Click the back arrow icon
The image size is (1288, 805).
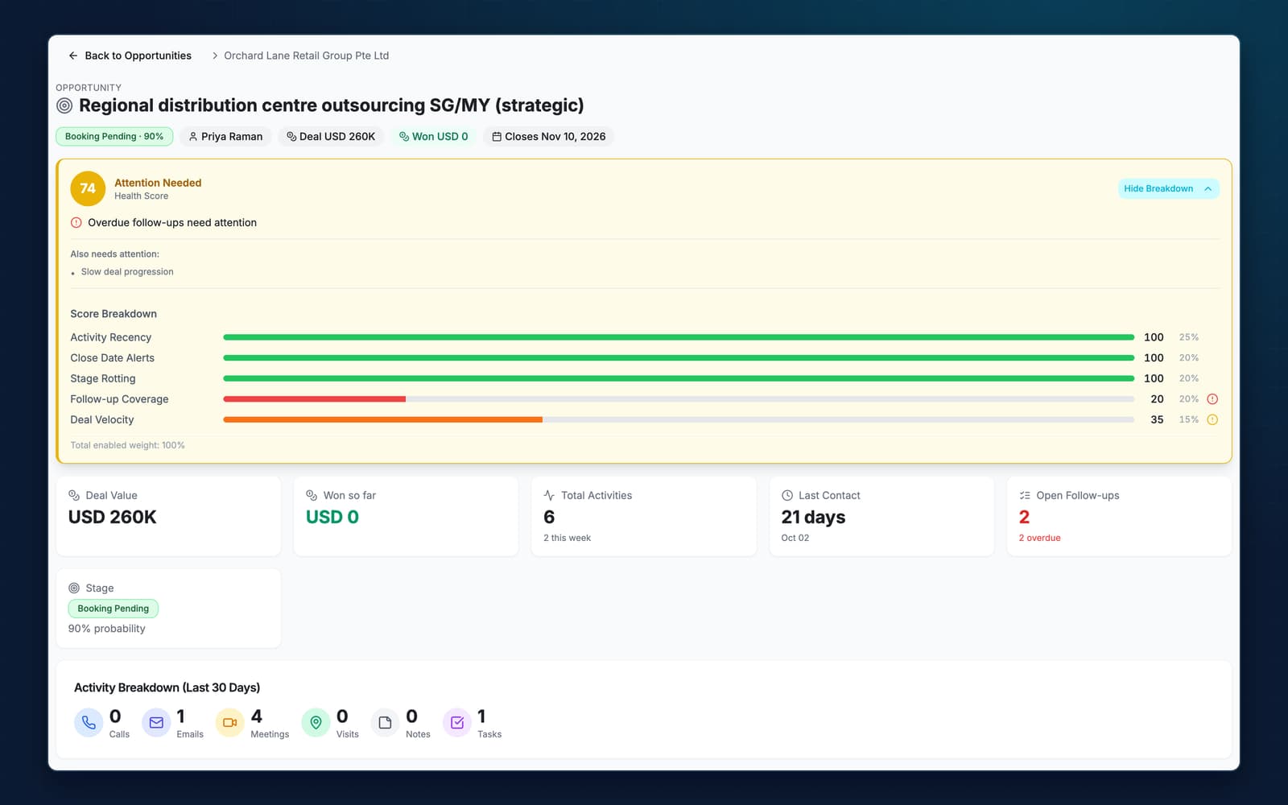tap(73, 56)
